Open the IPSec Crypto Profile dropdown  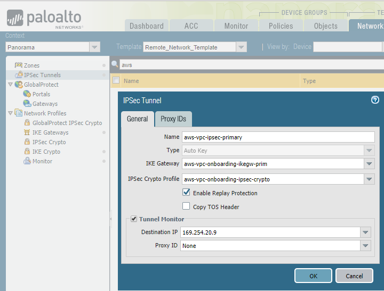tap(369, 179)
